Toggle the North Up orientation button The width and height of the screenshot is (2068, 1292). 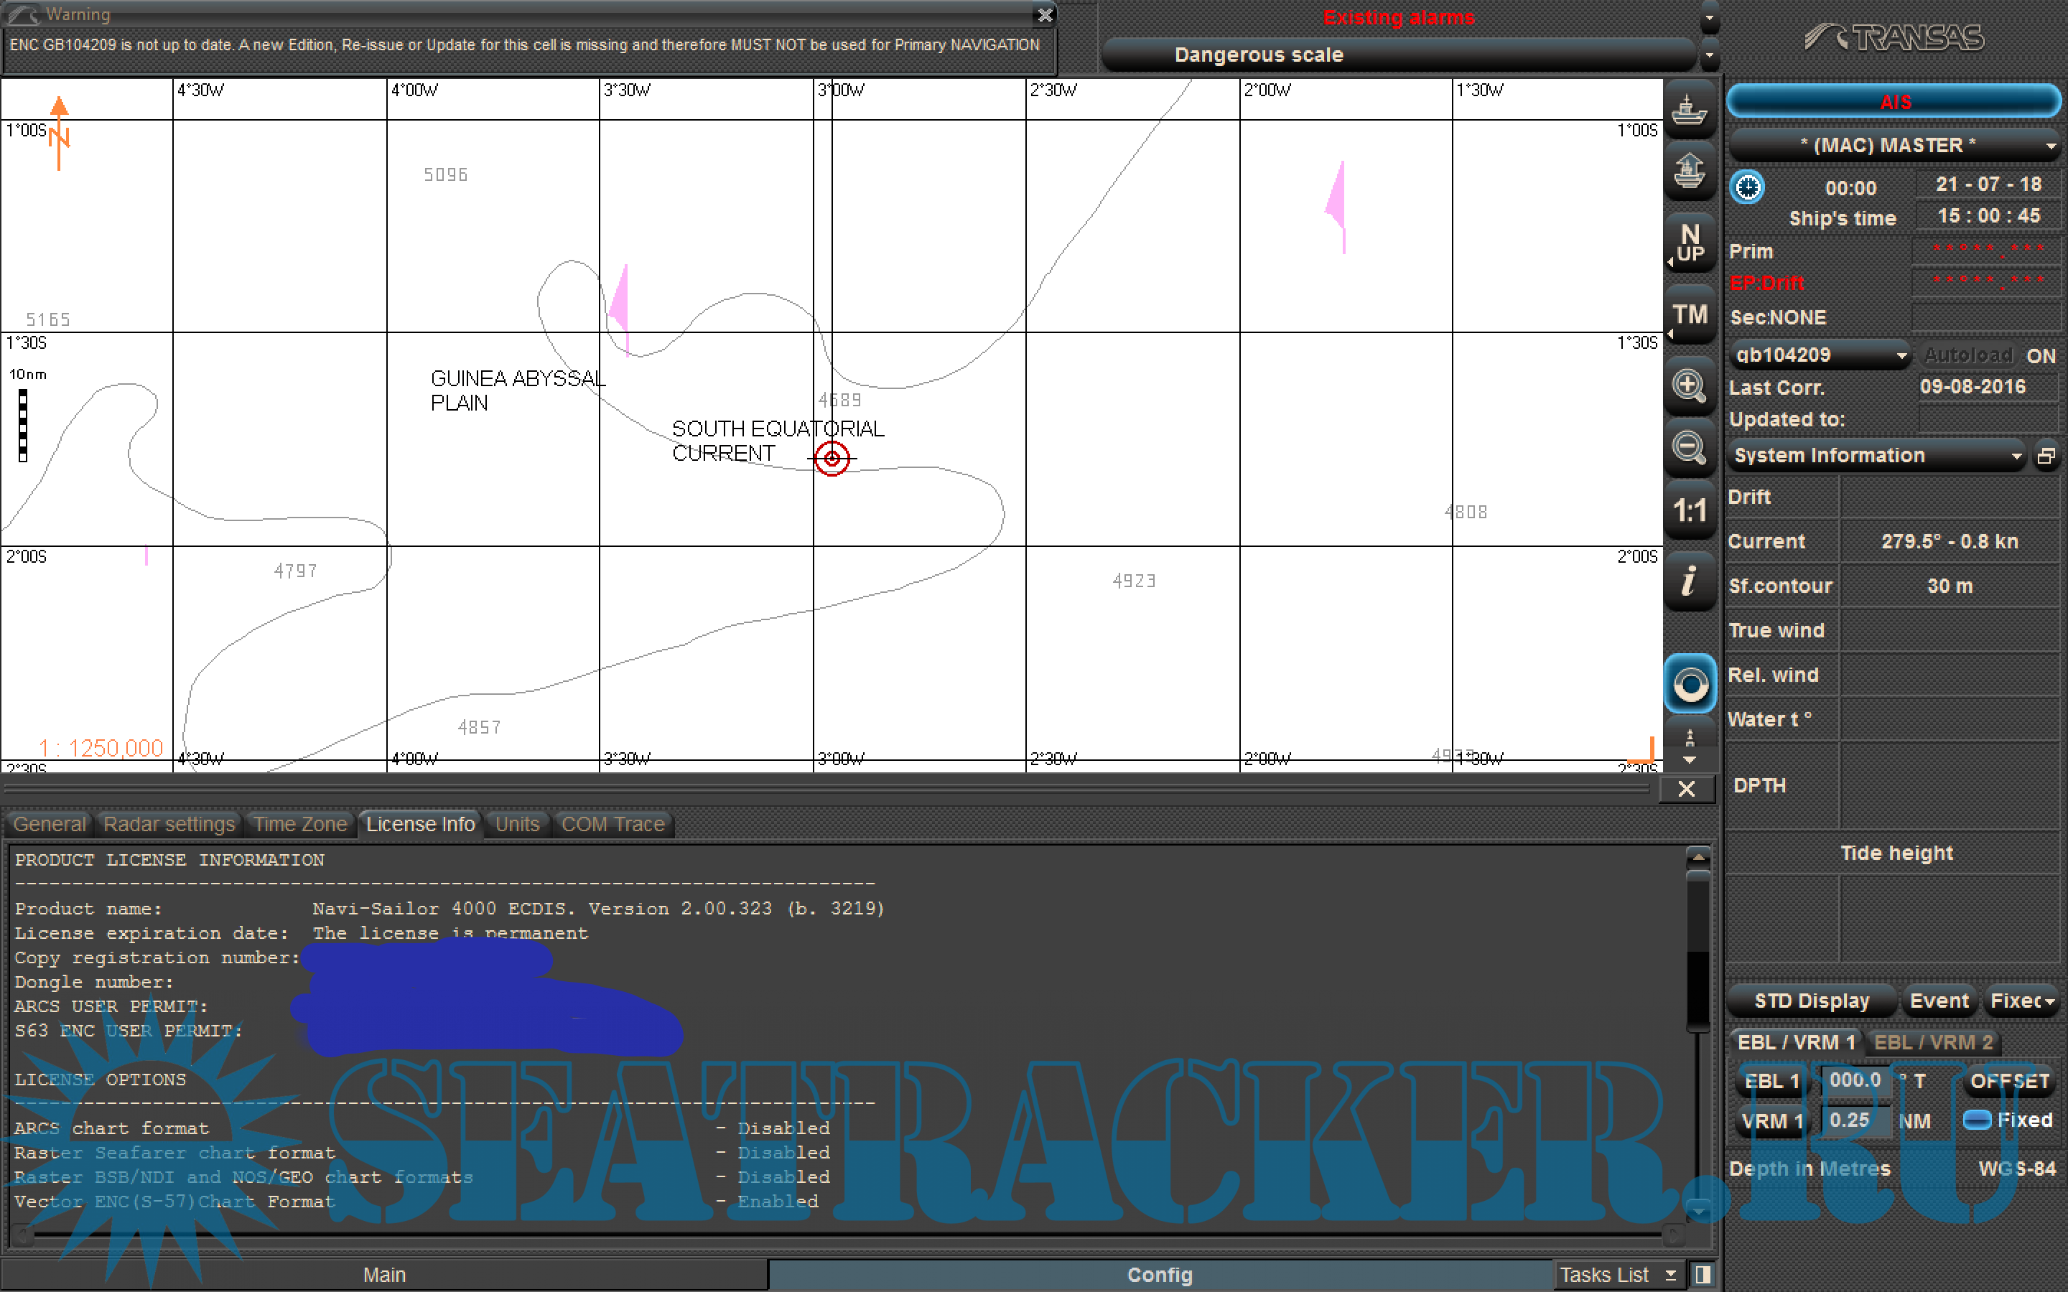tap(1690, 243)
